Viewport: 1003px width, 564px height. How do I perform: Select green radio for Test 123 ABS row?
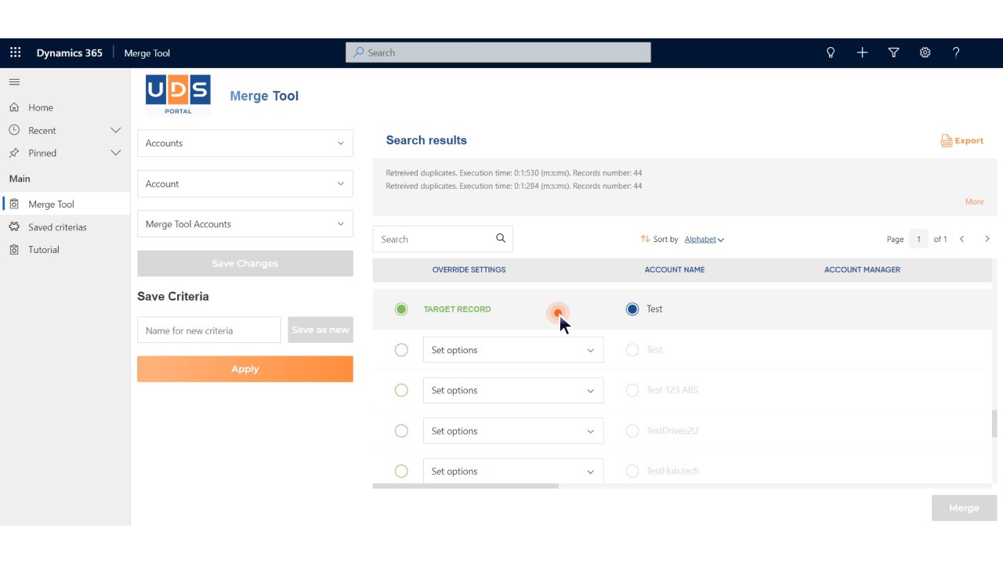(401, 390)
